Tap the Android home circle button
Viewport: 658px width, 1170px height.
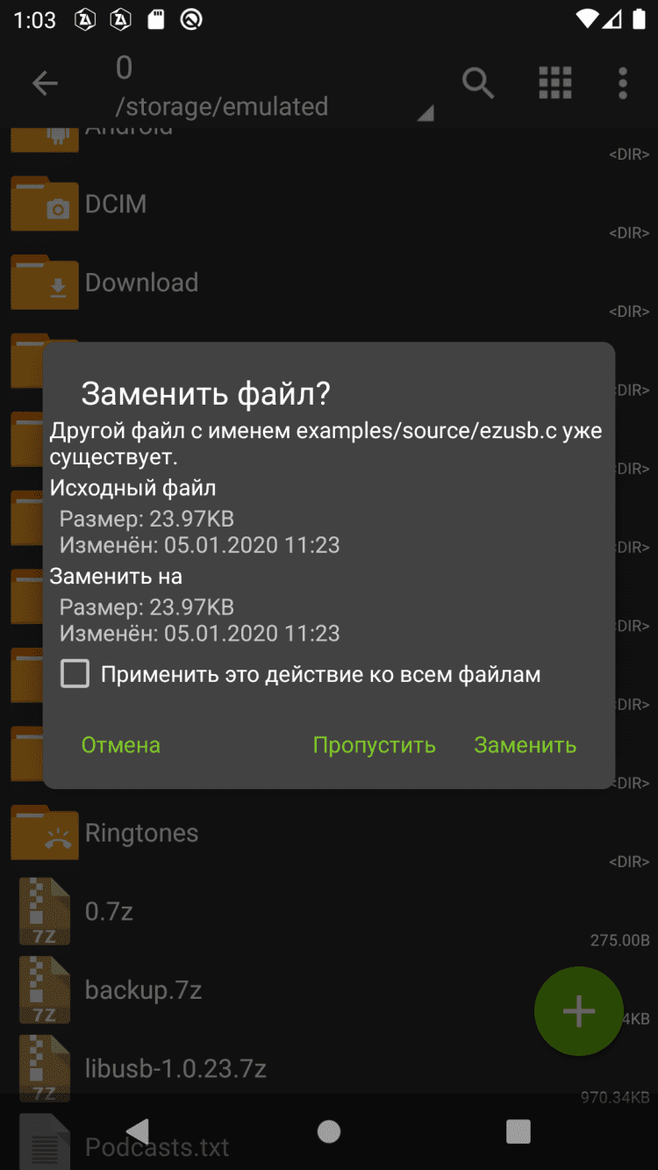(329, 1131)
